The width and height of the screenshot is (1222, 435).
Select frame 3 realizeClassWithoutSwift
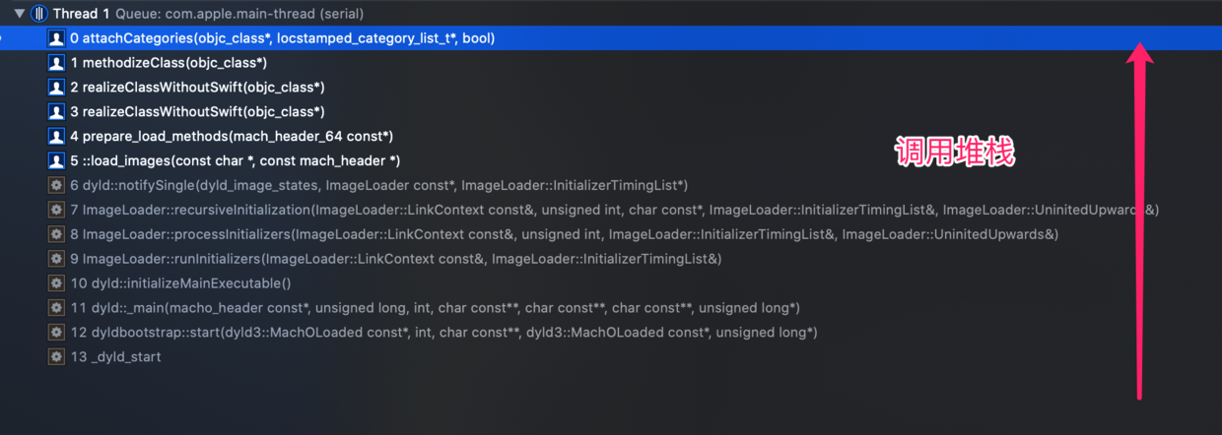[x=611, y=111]
